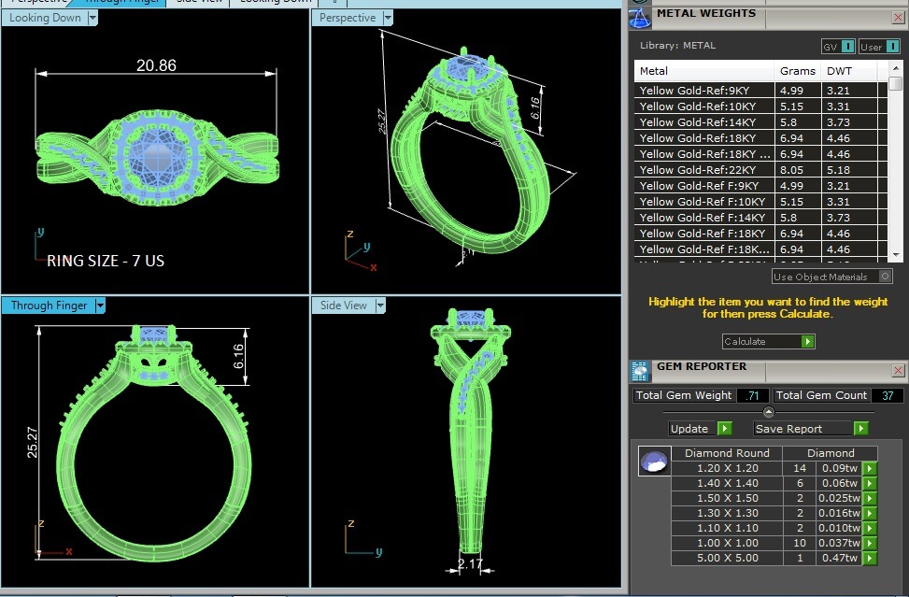The width and height of the screenshot is (909, 597).
Task: Switch to the Side View tab
Action: pos(198,2)
